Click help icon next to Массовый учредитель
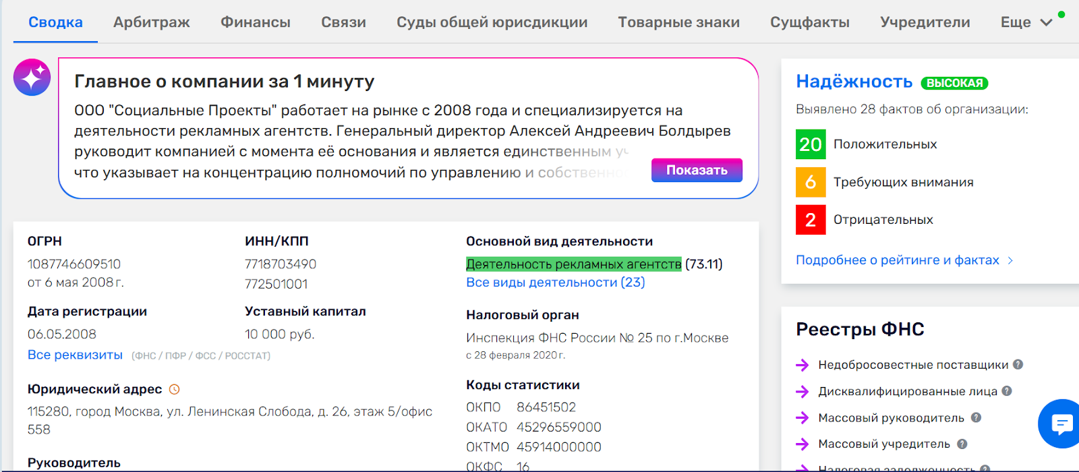The height and width of the screenshot is (472, 1079). point(962,444)
